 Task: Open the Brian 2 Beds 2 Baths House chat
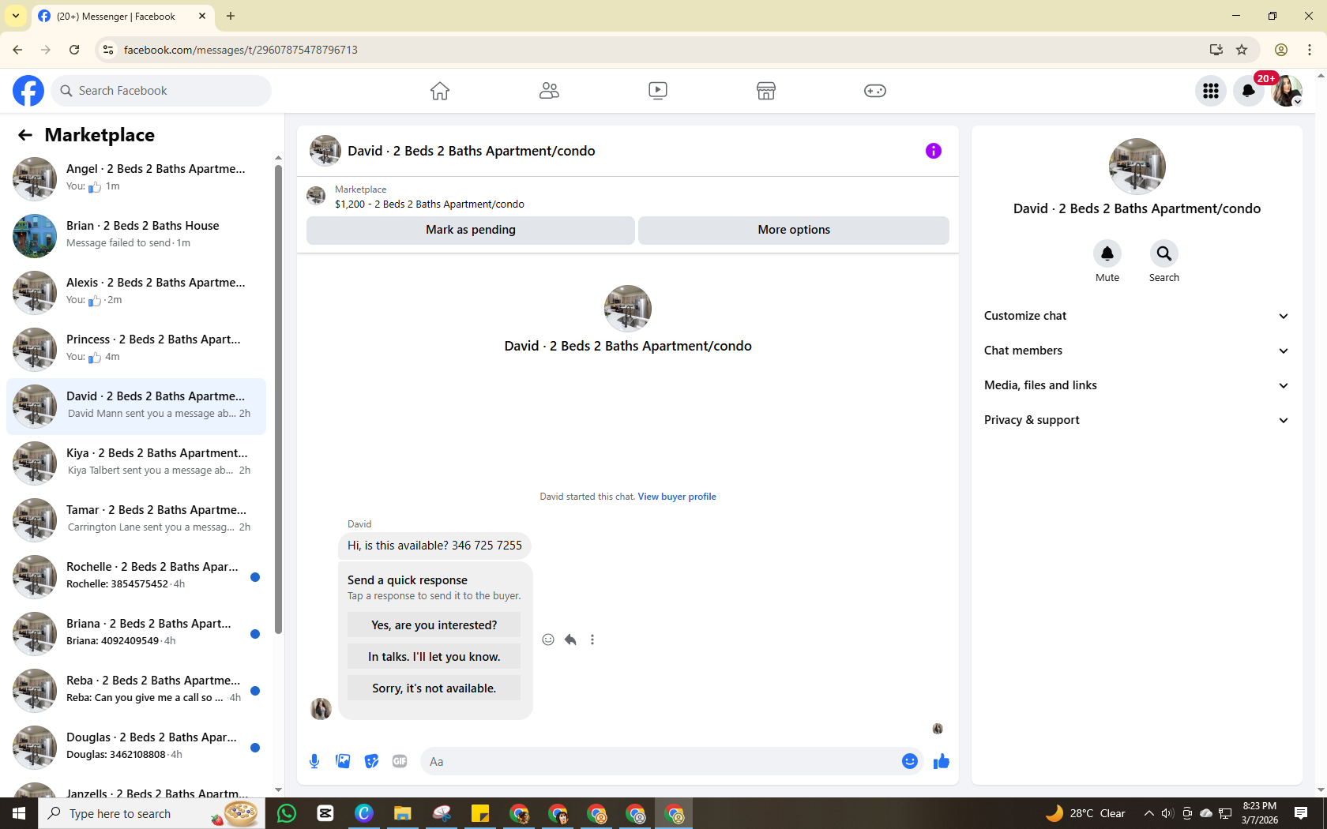click(136, 235)
